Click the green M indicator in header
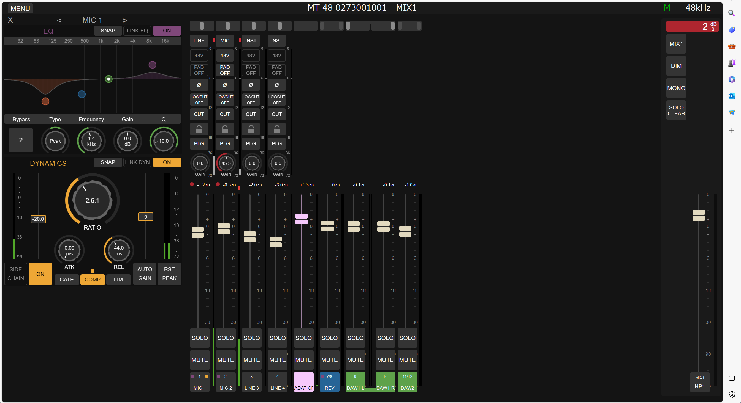 (x=667, y=8)
